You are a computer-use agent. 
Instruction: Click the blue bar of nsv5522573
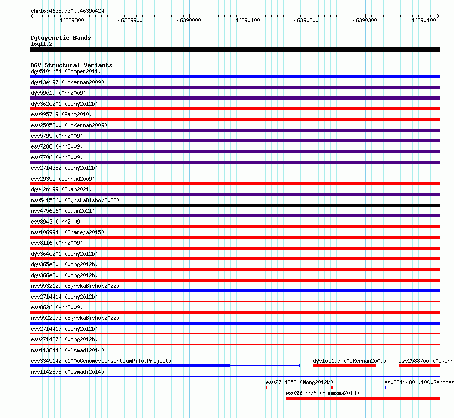(x=235, y=323)
